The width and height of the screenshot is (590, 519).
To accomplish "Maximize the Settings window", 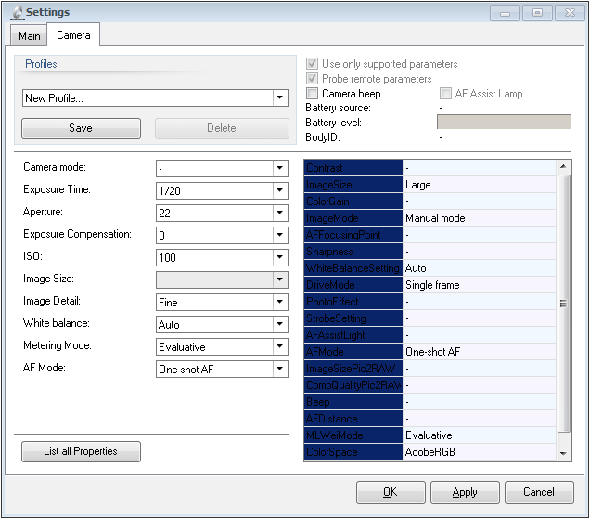I will tap(537, 13).
